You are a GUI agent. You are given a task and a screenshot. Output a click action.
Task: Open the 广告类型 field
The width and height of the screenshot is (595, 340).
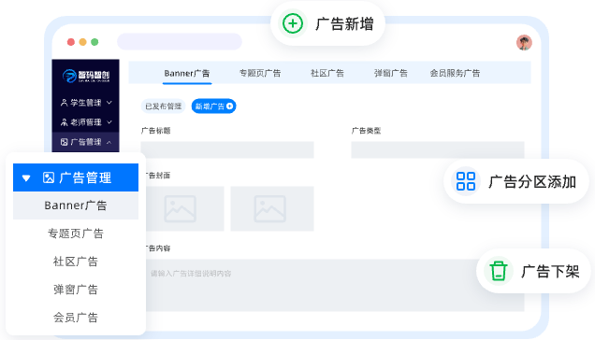438,149
